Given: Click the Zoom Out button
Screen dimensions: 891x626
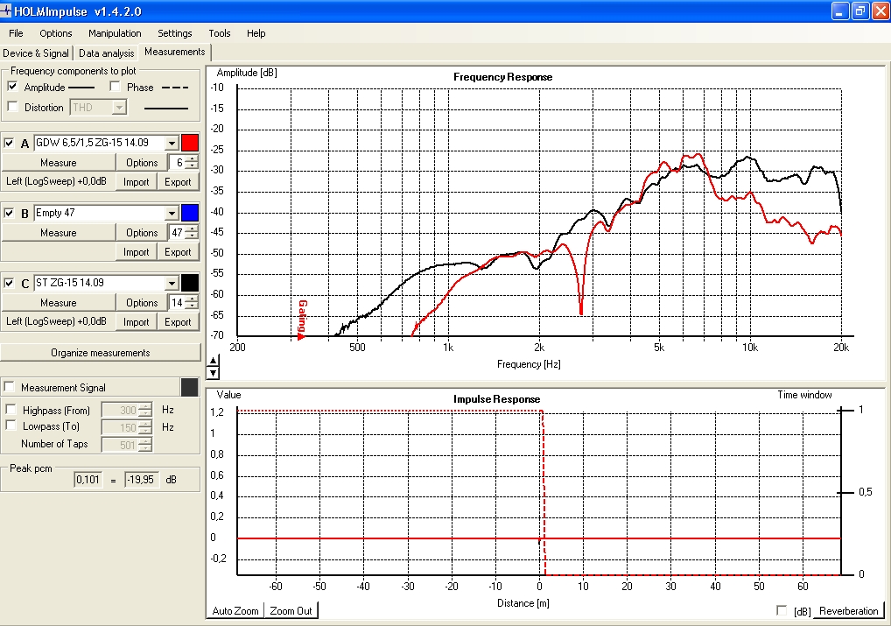Looking at the screenshot, I should click(x=291, y=610).
